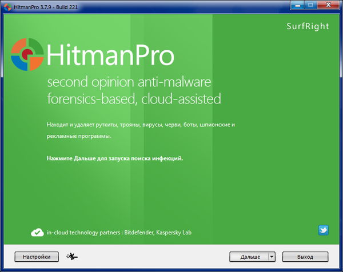
Task: Open the Twitter bird icon link
Action: (324, 230)
